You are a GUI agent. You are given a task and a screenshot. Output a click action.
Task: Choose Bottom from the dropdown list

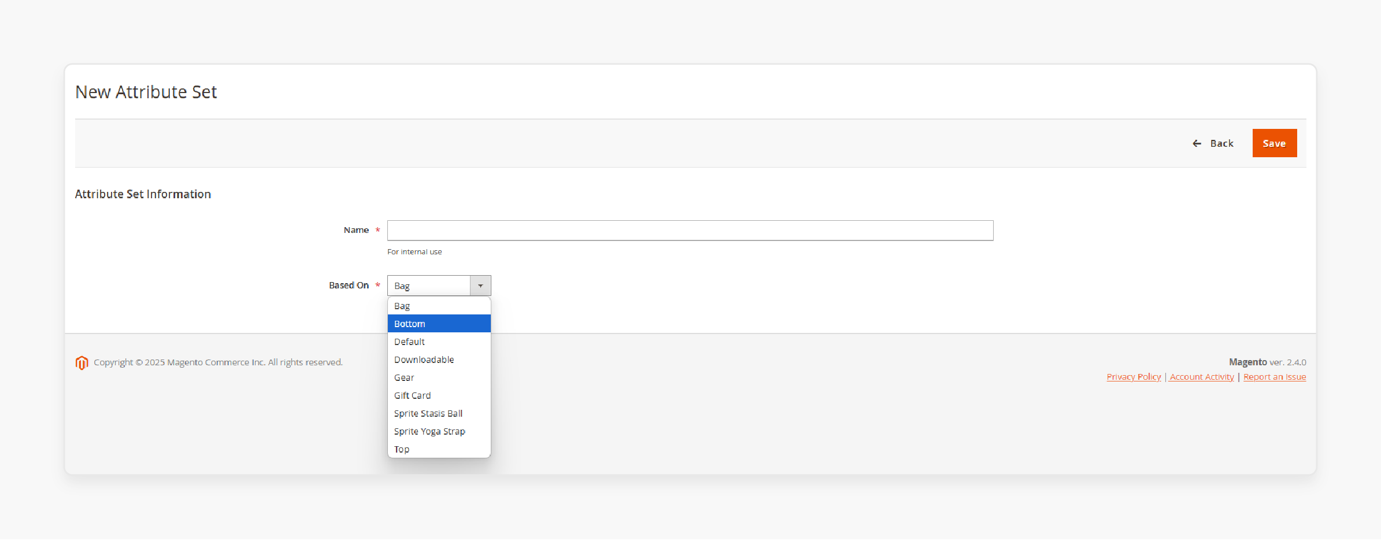pos(439,324)
